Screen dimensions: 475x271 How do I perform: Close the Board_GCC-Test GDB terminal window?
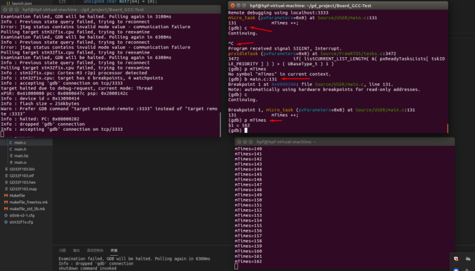[x=232, y=6]
